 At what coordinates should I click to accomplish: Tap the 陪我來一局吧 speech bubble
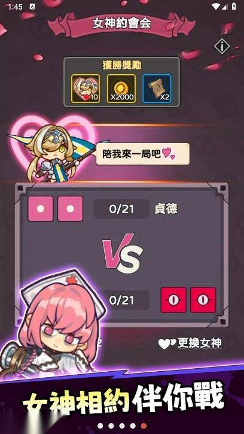[143, 154]
